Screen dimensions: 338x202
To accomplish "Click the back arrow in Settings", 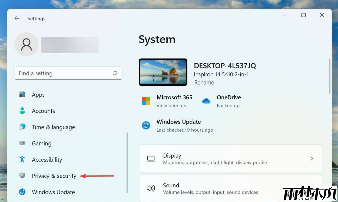I will (17, 18).
